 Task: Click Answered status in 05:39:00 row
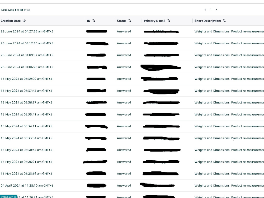pyautogui.click(x=124, y=79)
